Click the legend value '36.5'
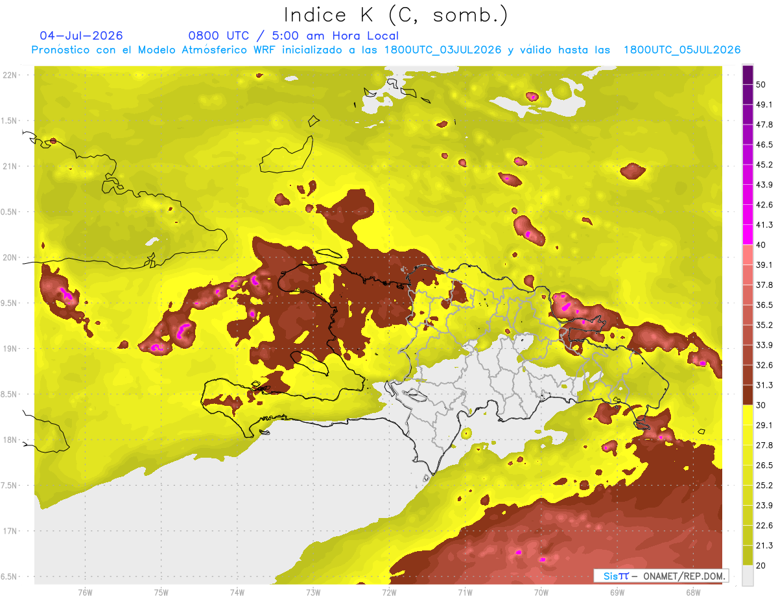Viewport: 778px width, 601px height. click(764, 305)
